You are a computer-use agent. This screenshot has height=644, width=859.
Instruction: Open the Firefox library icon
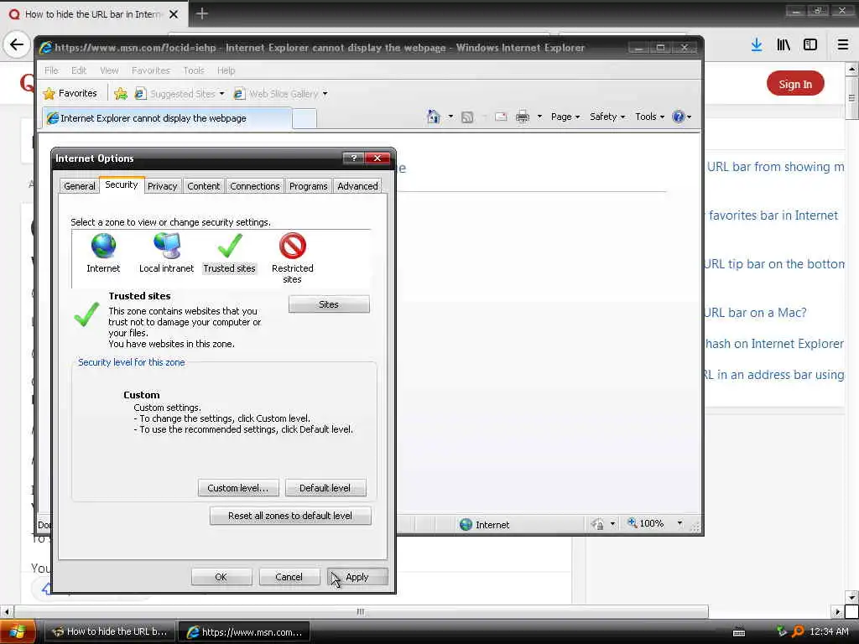coord(784,45)
